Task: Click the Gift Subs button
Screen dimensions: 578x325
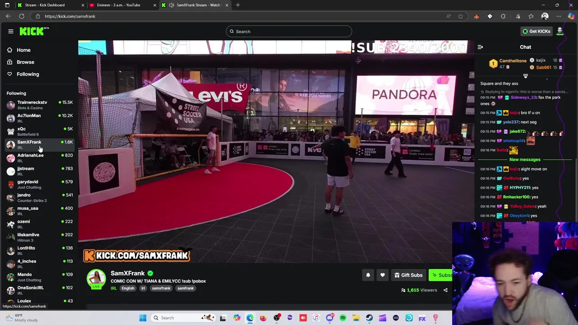Action: 408,275
